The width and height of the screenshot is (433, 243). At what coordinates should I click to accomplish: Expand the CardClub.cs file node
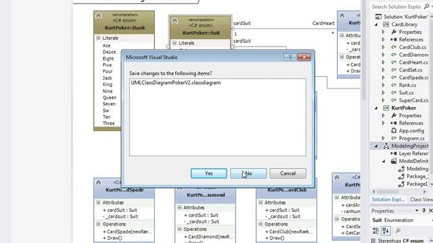point(383,47)
